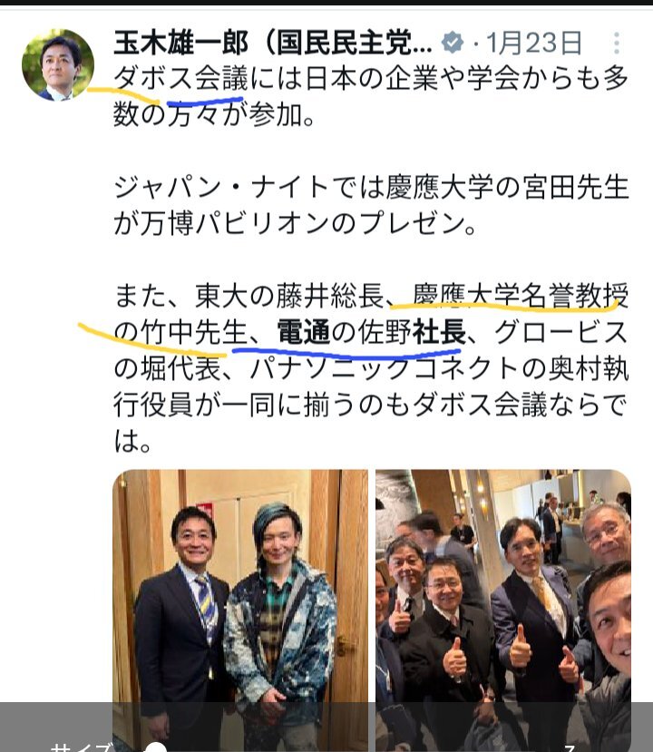Open 玉木雄一郎's profile avatar

tap(58, 65)
